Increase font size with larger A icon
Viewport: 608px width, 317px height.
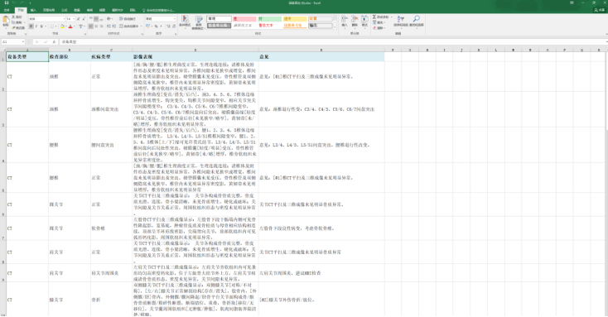79,19
